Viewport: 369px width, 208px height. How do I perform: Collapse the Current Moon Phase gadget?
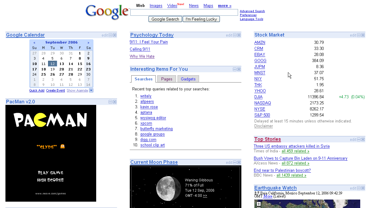point(235,163)
